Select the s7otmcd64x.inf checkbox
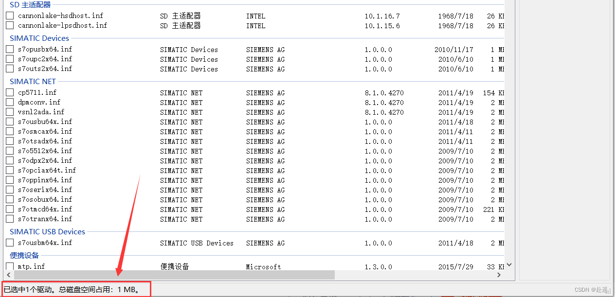 [x=10, y=209]
